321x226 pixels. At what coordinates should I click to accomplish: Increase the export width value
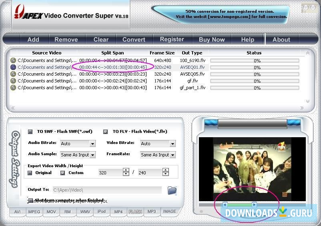coord(126,170)
